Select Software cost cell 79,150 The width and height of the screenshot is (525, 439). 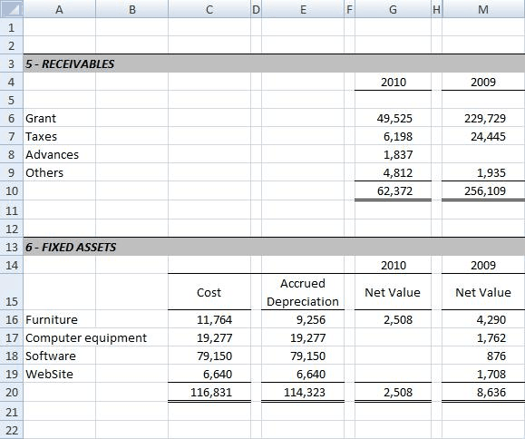[x=209, y=356]
